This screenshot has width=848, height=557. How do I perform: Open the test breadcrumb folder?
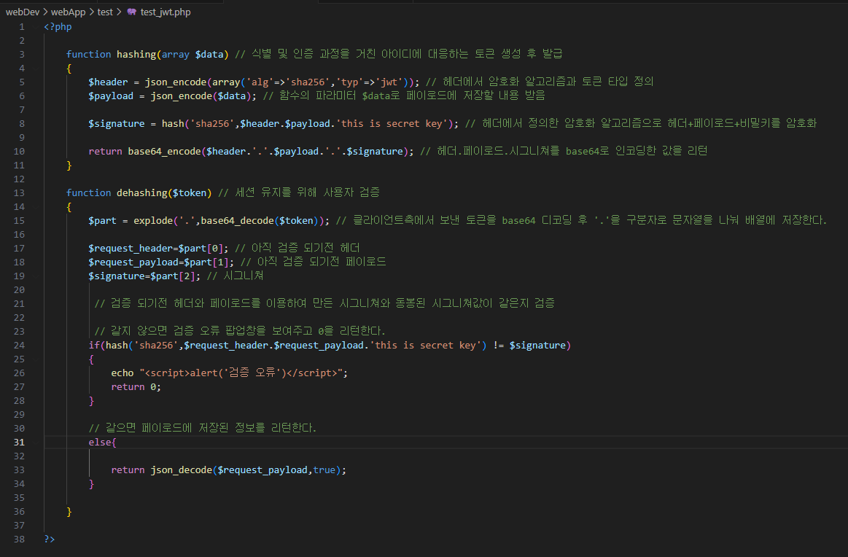105,12
